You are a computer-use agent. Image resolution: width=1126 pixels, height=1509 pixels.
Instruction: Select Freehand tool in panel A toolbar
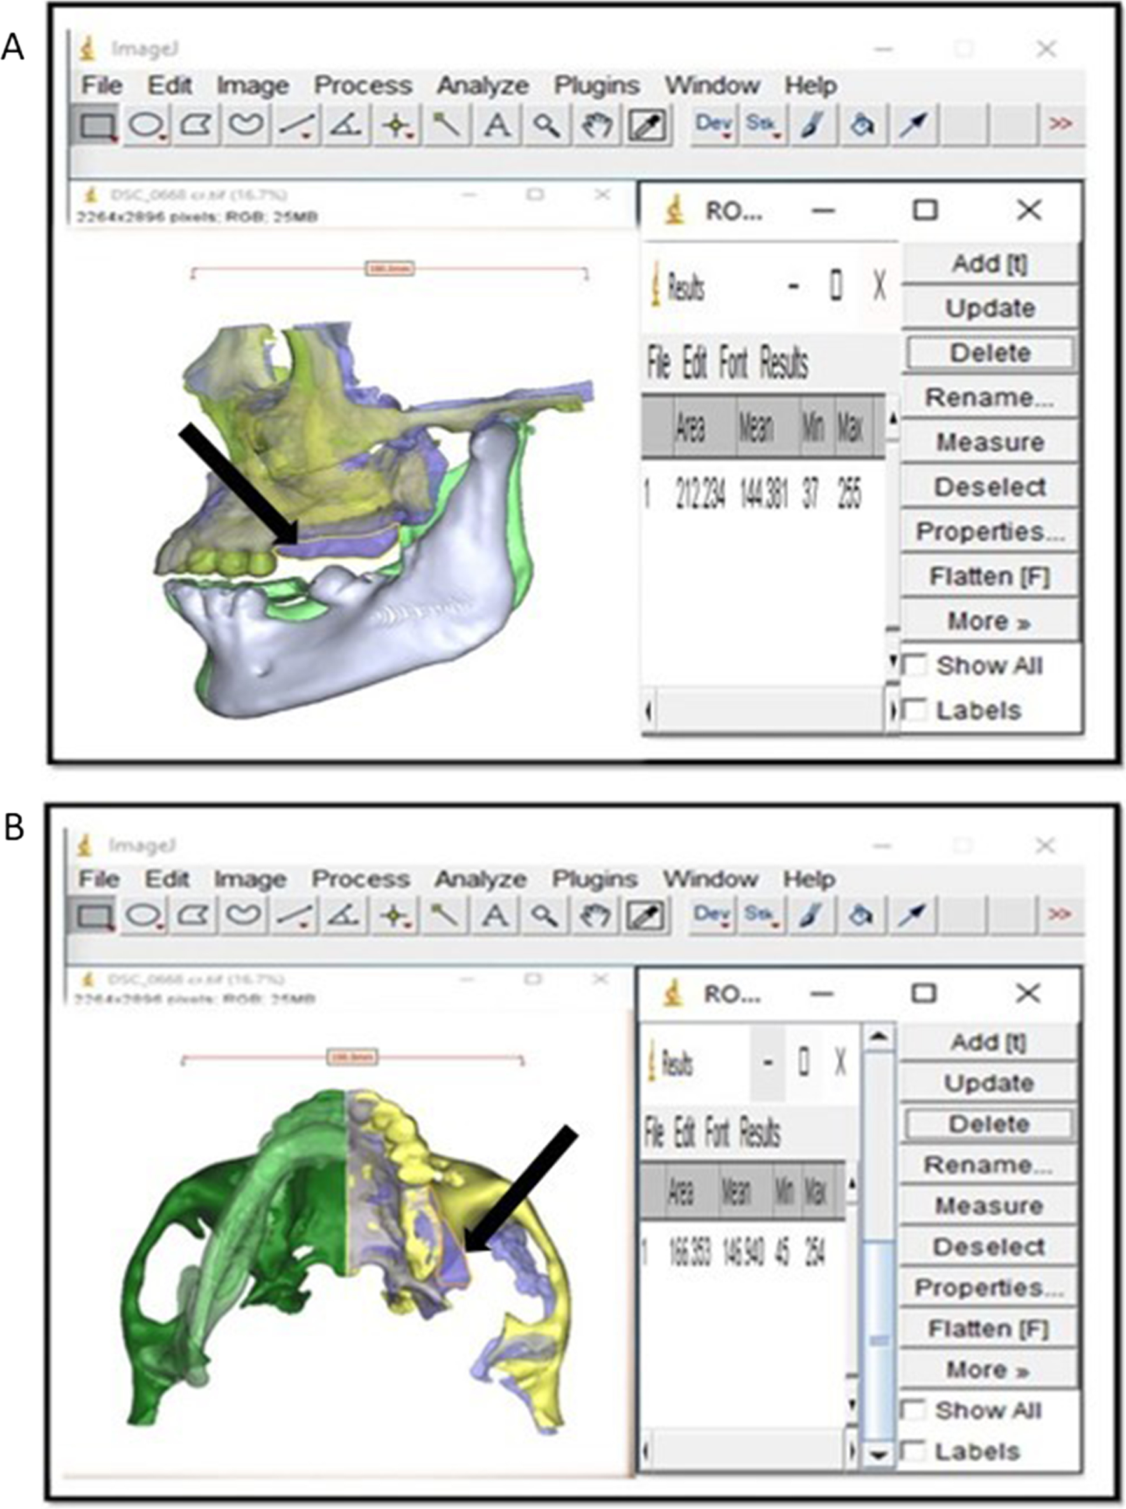point(246,125)
